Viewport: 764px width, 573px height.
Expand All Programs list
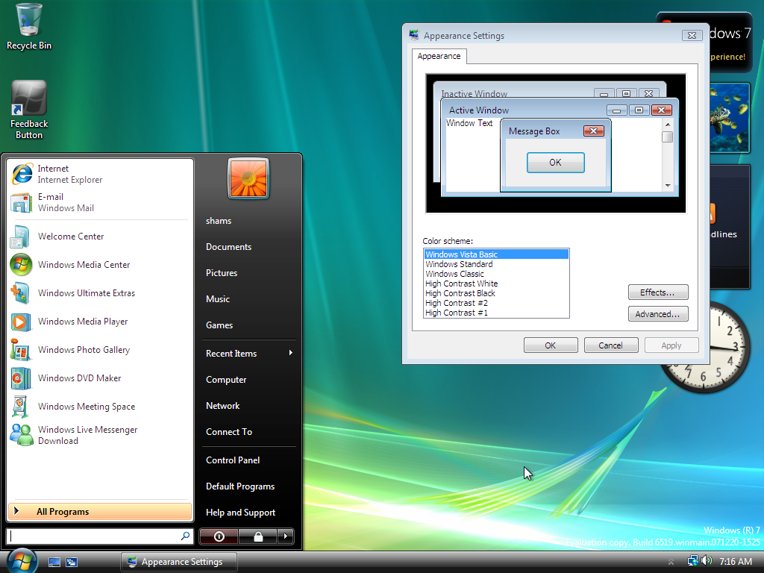coord(99,512)
